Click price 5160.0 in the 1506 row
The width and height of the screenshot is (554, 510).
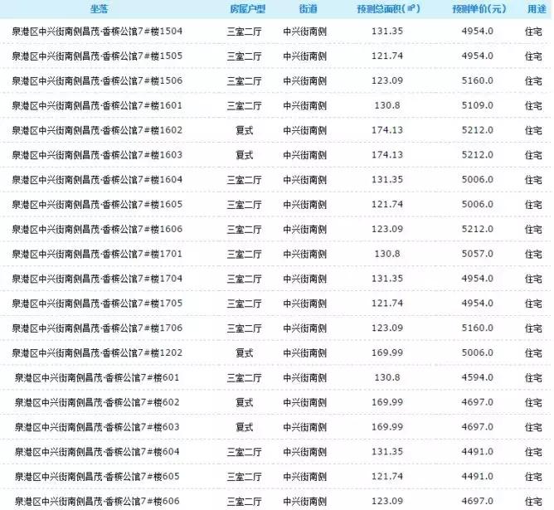click(478, 80)
